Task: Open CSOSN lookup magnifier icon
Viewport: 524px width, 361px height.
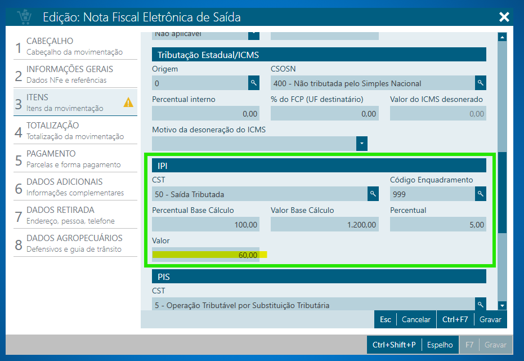Action: pos(480,83)
